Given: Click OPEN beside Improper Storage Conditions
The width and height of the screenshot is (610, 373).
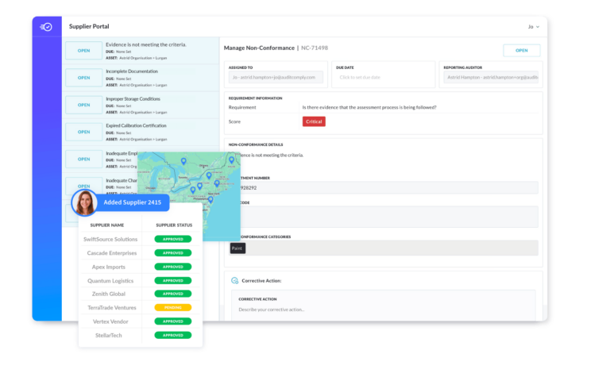Looking at the screenshot, I should click(83, 104).
